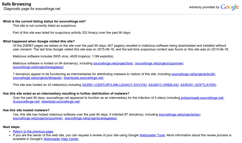Click 'This site is not currently listed as suspicious'

(x=45, y=26)
